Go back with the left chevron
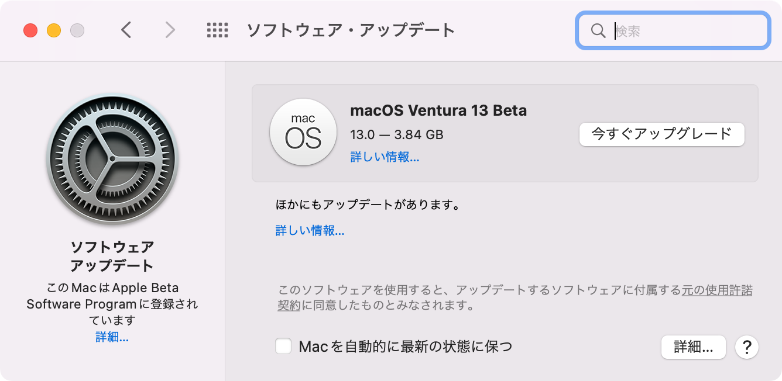This screenshot has height=381, width=782. pos(126,30)
